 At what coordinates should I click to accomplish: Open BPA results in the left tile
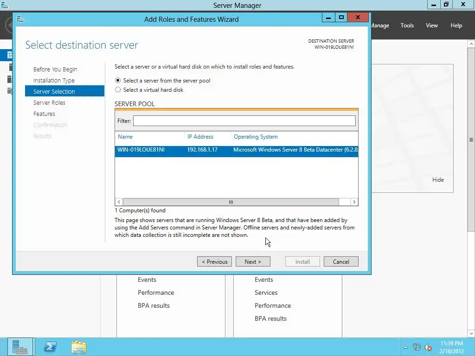point(154,305)
